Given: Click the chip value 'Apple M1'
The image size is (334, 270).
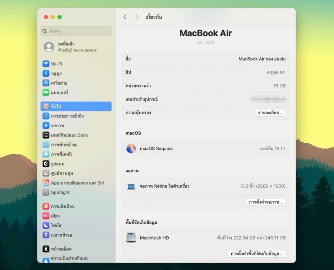Looking at the screenshot, I should pos(276,72).
